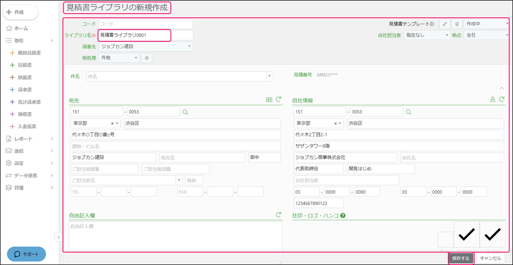Collapse the sidebar with the arrow button
Viewport: 513px width, 265px height.
[59, 237]
